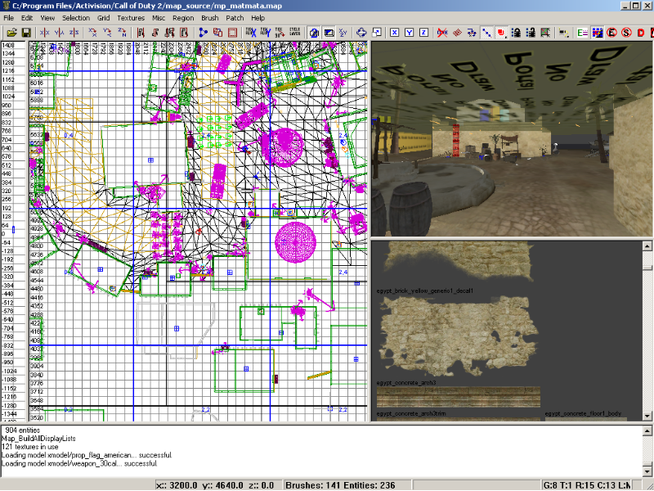
Task: Click the Select Touching tool
Action: [x=155, y=33]
